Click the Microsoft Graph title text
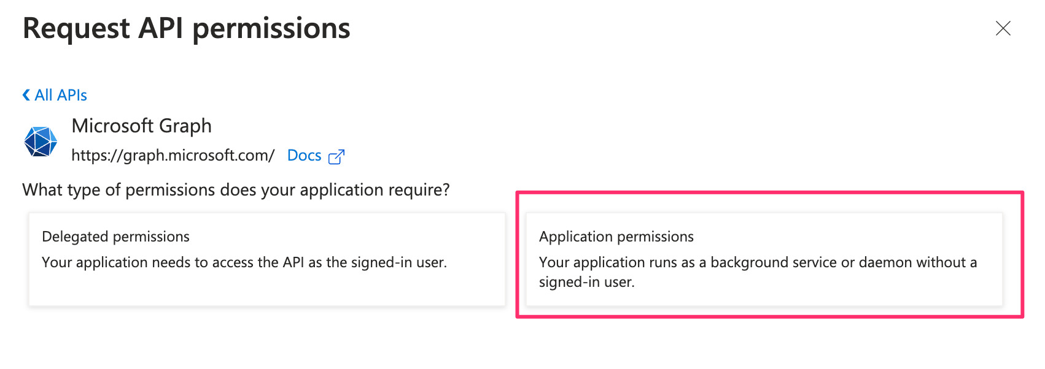1045x369 pixels. pyautogui.click(x=141, y=126)
